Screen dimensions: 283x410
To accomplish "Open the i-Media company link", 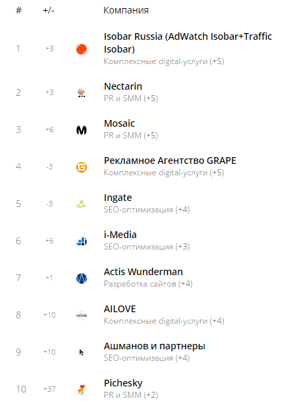I will [120, 235].
